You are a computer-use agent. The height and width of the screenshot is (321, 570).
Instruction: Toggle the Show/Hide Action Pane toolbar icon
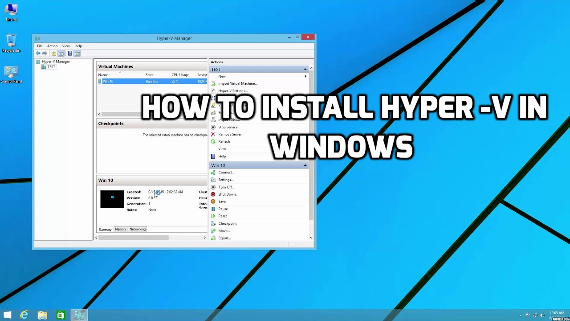click(x=77, y=53)
